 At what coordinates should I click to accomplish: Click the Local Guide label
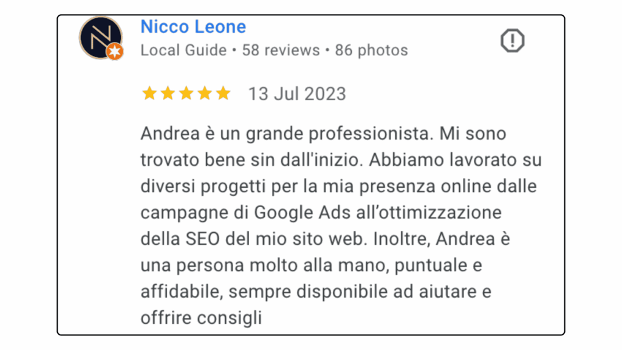183,50
